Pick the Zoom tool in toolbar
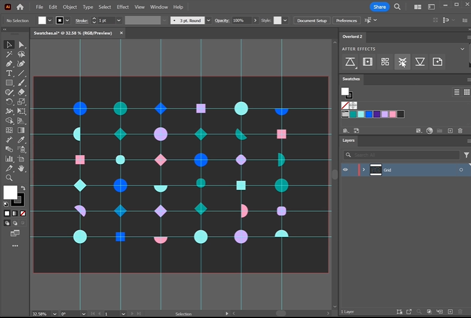 9,178
